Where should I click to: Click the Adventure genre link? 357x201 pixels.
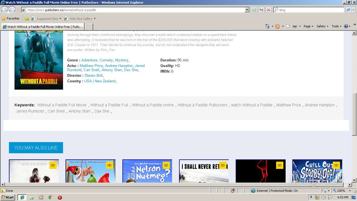pos(89,60)
